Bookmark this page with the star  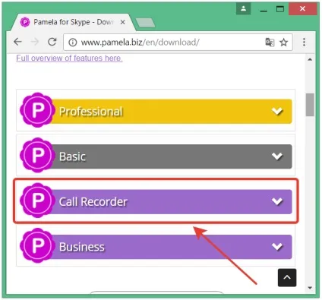point(284,43)
